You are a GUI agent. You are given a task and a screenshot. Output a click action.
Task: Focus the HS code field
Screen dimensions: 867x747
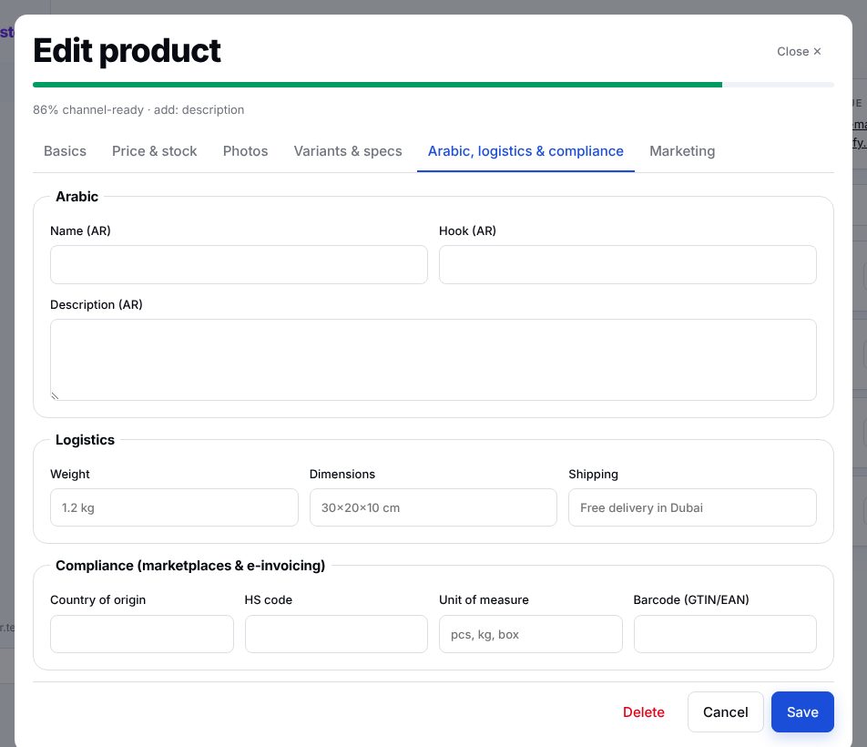[336, 634]
